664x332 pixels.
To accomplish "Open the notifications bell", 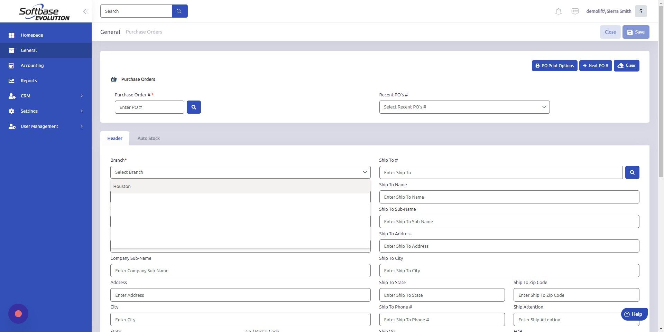I will (x=558, y=11).
